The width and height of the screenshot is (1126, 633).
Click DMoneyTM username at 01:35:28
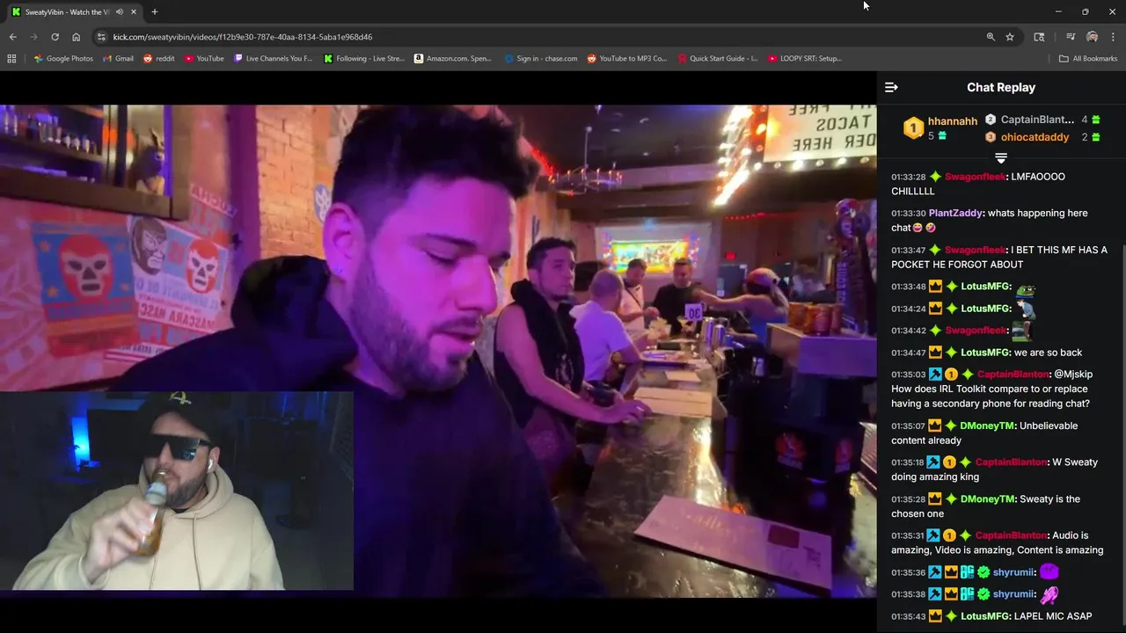pyautogui.click(x=985, y=499)
